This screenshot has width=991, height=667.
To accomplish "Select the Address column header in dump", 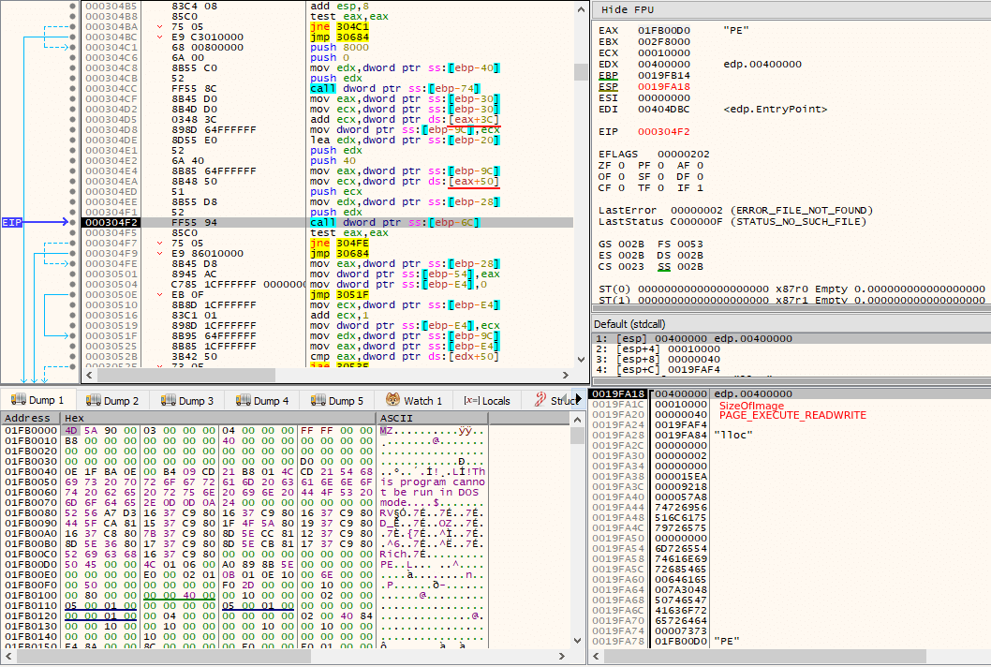I will (30, 418).
